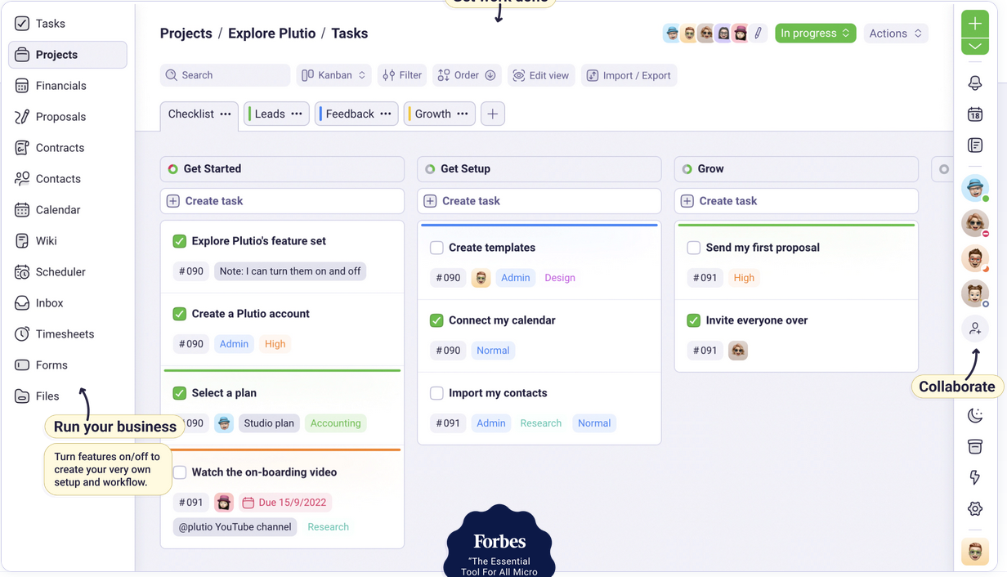Open Leads tab options menu
Viewport: 1007px width, 577px height.
297,114
